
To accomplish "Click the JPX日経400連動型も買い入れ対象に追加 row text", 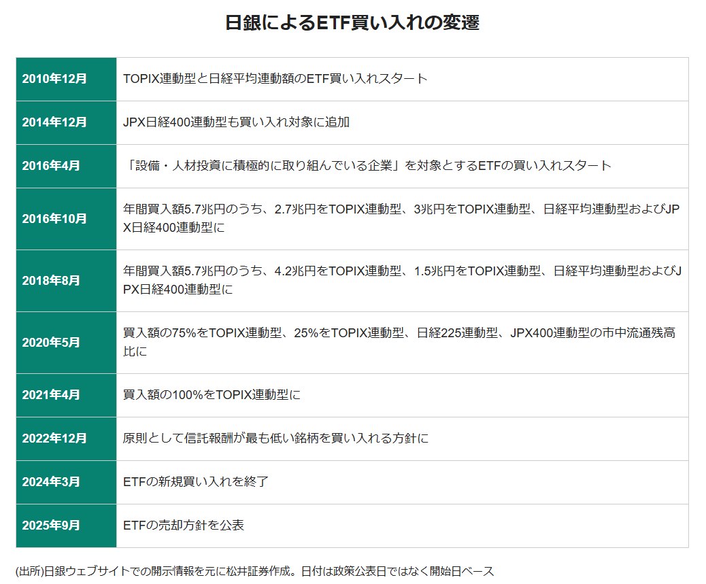I will click(x=236, y=122).
